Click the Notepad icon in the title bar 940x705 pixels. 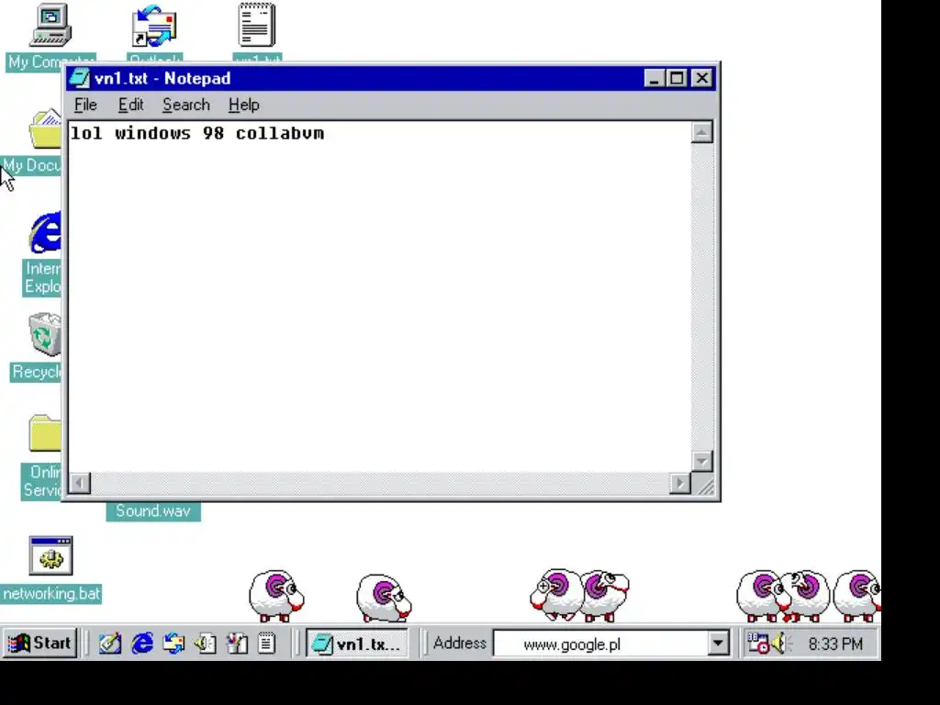click(x=79, y=79)
